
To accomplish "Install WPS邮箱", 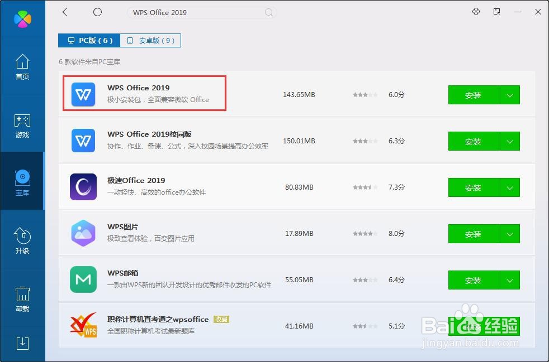I will (x=474, y=280).
